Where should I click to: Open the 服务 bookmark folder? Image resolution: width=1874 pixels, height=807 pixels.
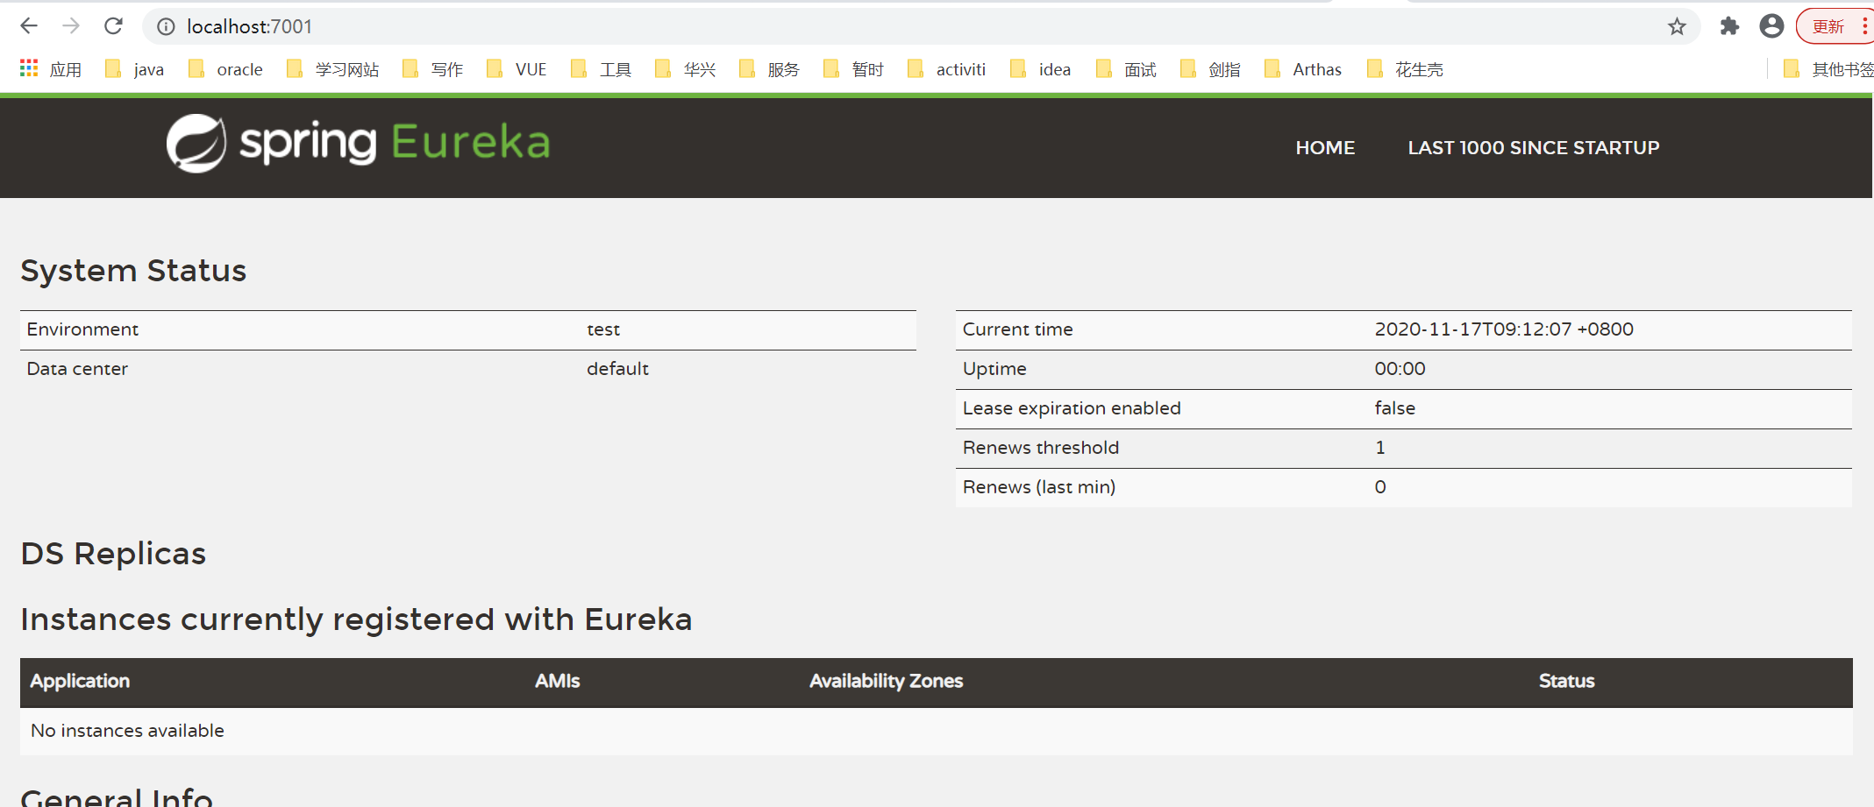click(x=769, y=69)
